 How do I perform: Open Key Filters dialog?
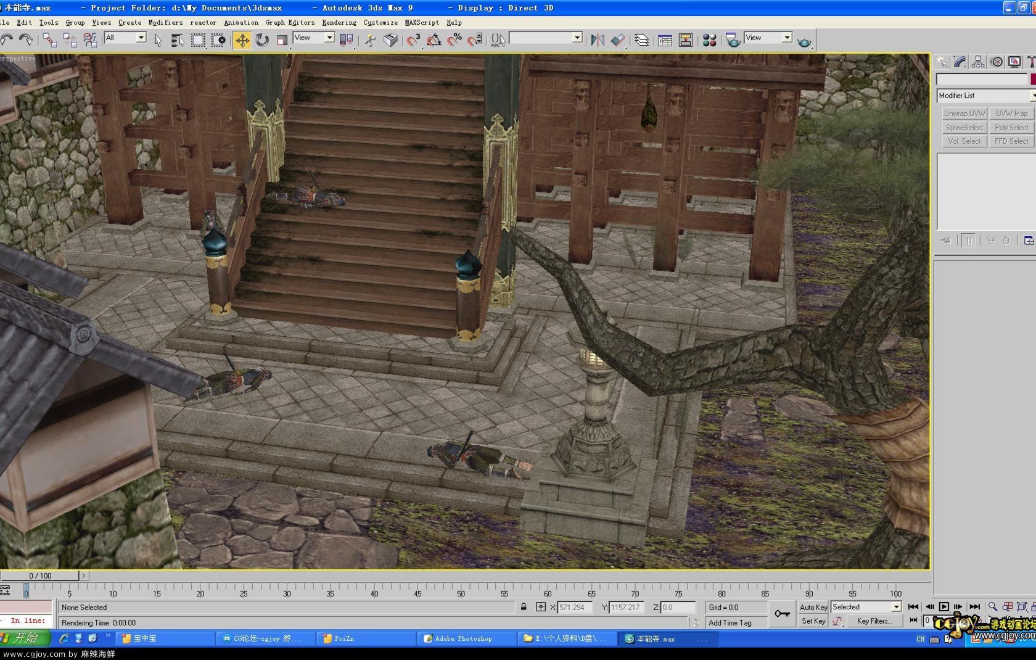click(x=874, y=621)
